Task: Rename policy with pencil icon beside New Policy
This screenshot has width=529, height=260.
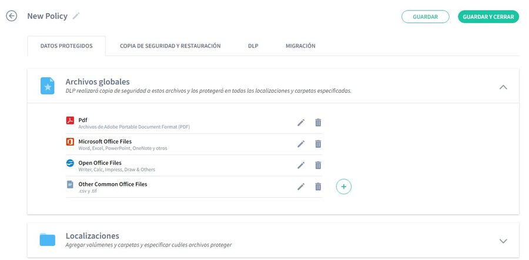Action: coord(76,16)
